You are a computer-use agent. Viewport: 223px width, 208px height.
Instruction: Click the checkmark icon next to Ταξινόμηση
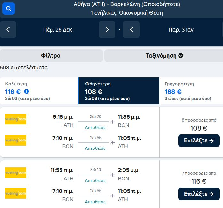coord(181,56)
